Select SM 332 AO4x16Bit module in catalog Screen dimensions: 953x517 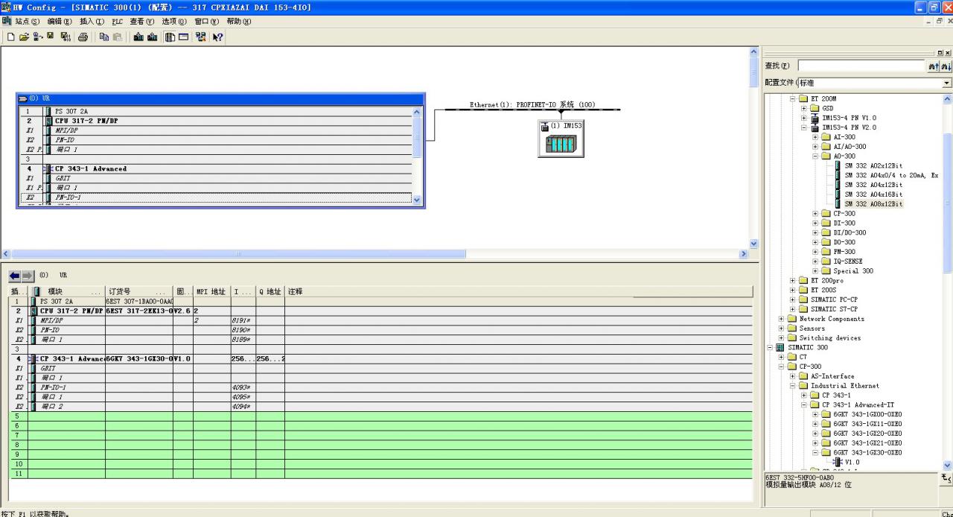[x=873, y=194]
